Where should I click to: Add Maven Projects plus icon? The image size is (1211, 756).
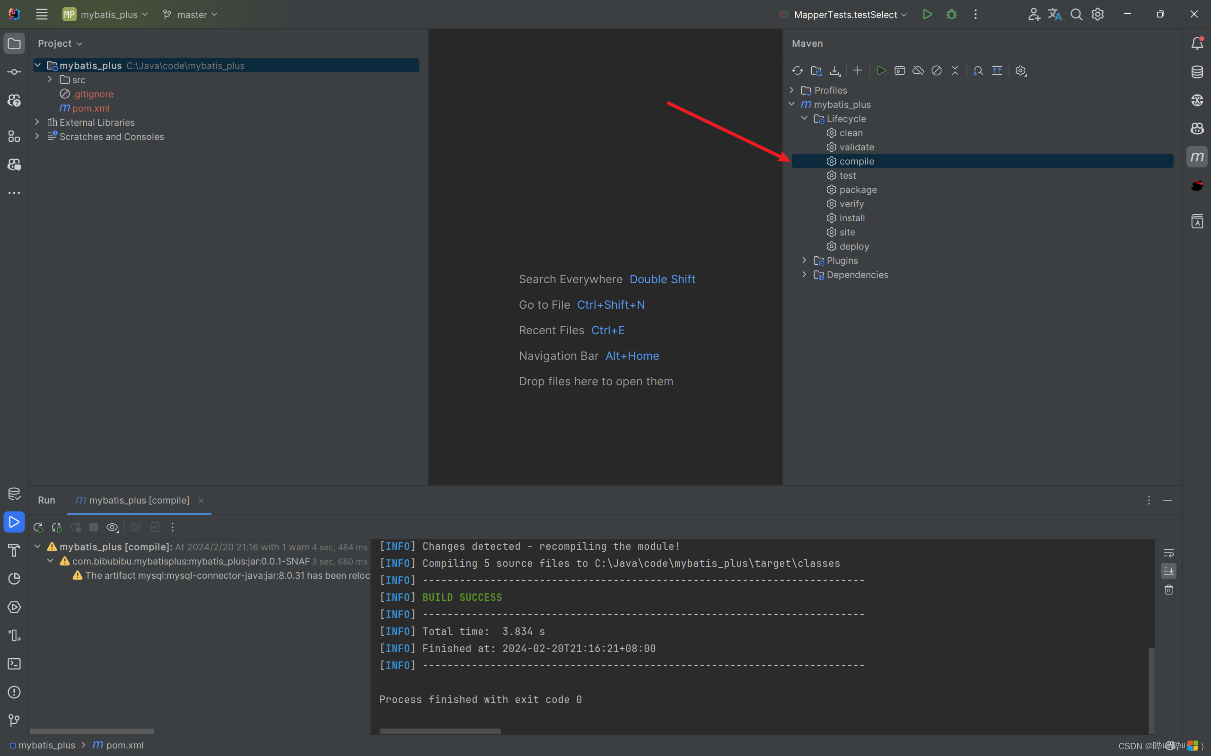(857, 70)
